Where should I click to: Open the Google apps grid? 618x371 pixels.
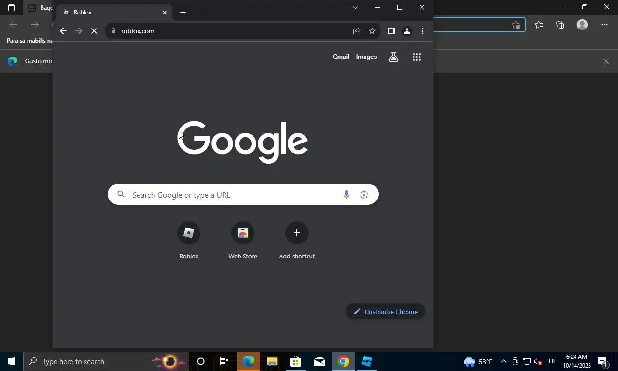click(x=417, y=57)
